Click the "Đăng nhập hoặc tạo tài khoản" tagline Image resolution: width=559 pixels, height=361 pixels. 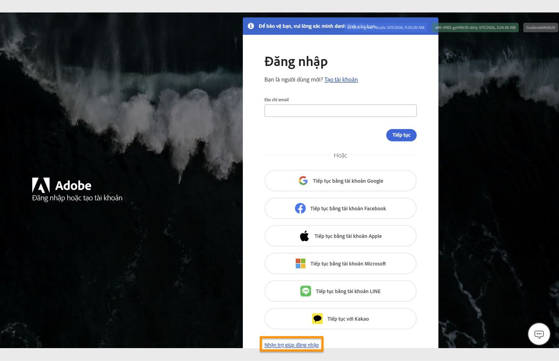77,198
